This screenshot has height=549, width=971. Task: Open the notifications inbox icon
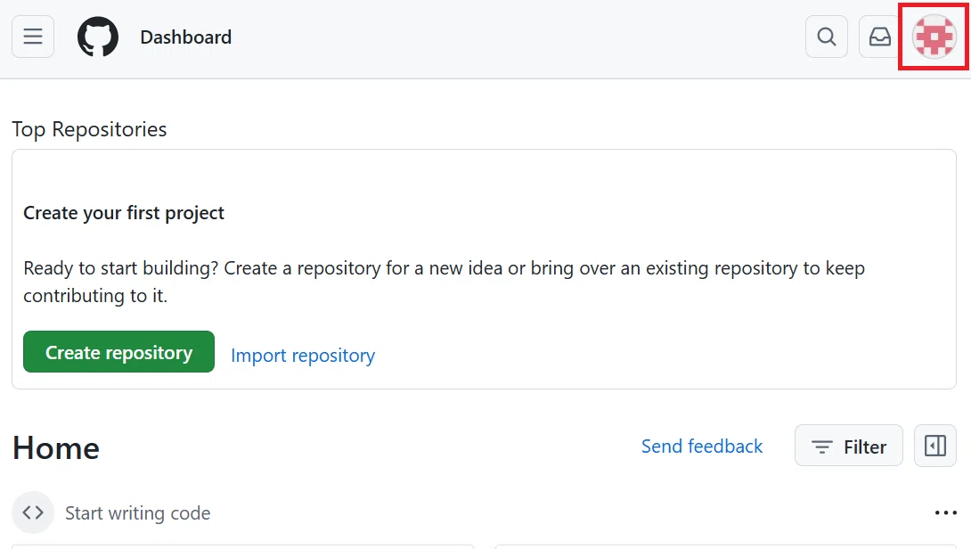coord(879,37)
